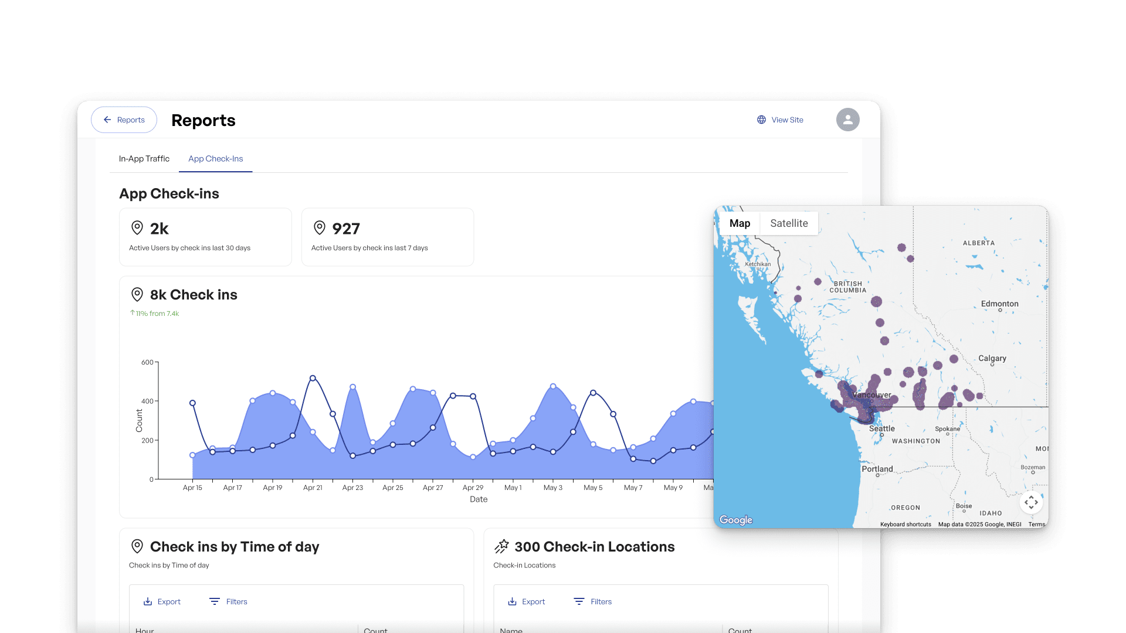1126x633 pixels.
Task: Select the Map view toggle
Action: pos(740,223)
